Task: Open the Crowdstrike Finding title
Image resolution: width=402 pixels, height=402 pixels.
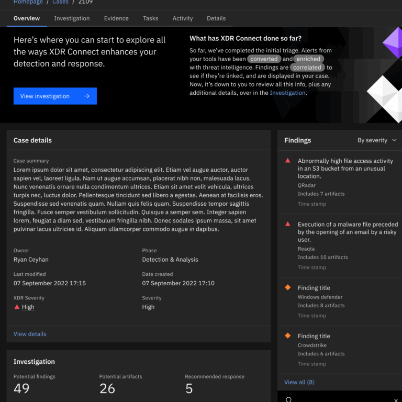Action: click(314, 336)
